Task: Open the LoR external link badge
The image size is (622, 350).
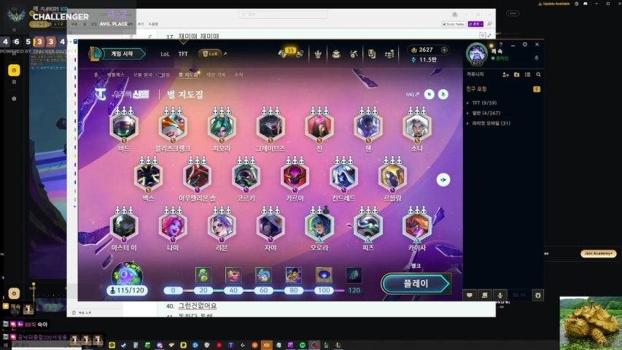Action: [x=210, y=54]
